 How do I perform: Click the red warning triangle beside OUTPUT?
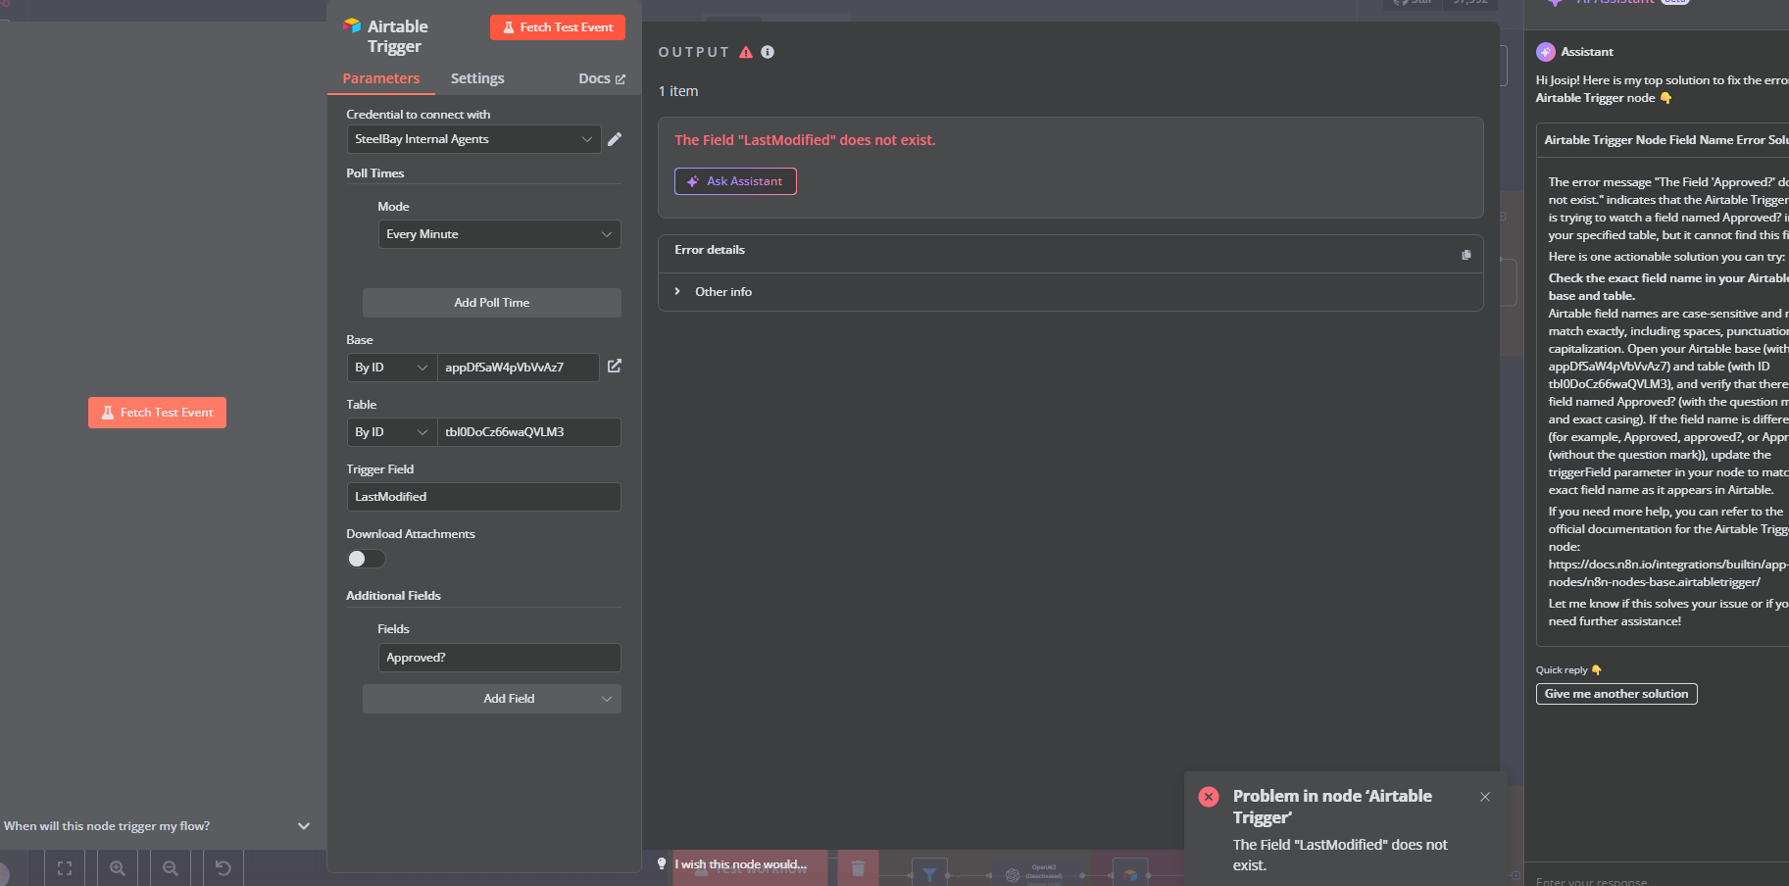tap(746, 52)
